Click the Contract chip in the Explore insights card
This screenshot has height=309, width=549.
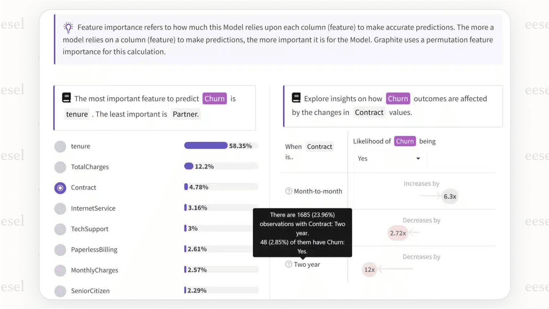[369, 112]
